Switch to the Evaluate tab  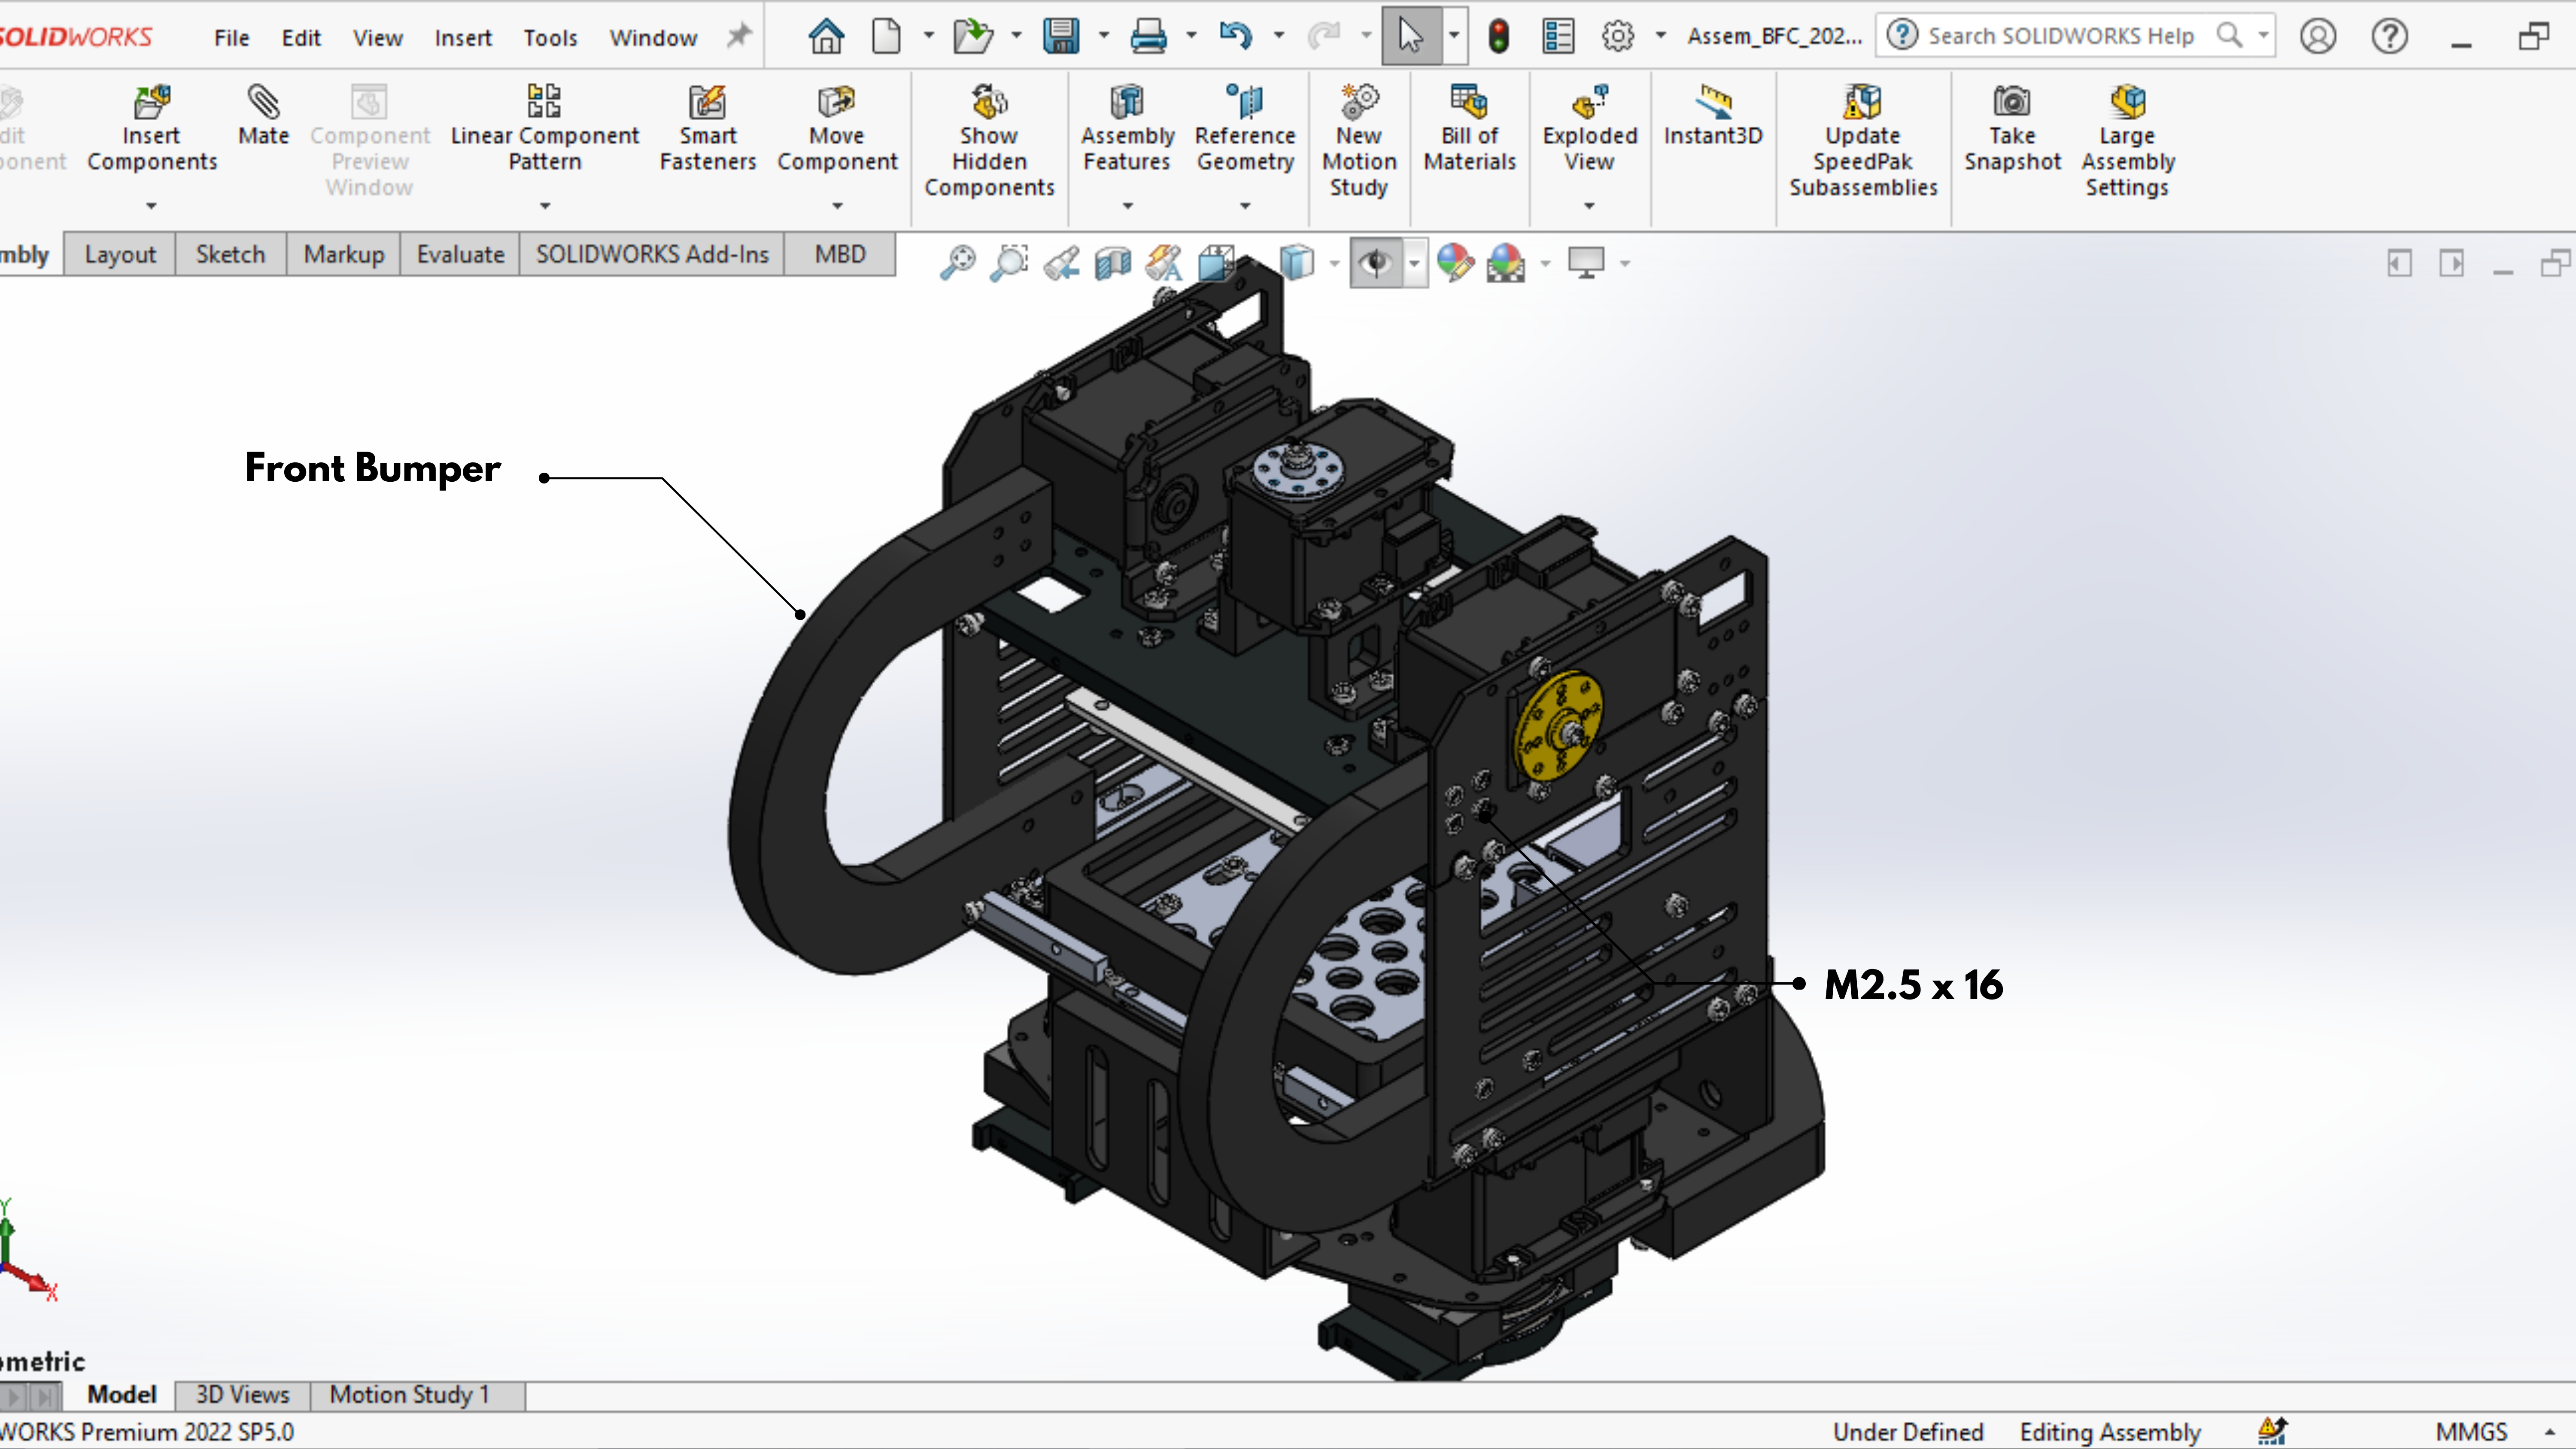pos(460,255)
